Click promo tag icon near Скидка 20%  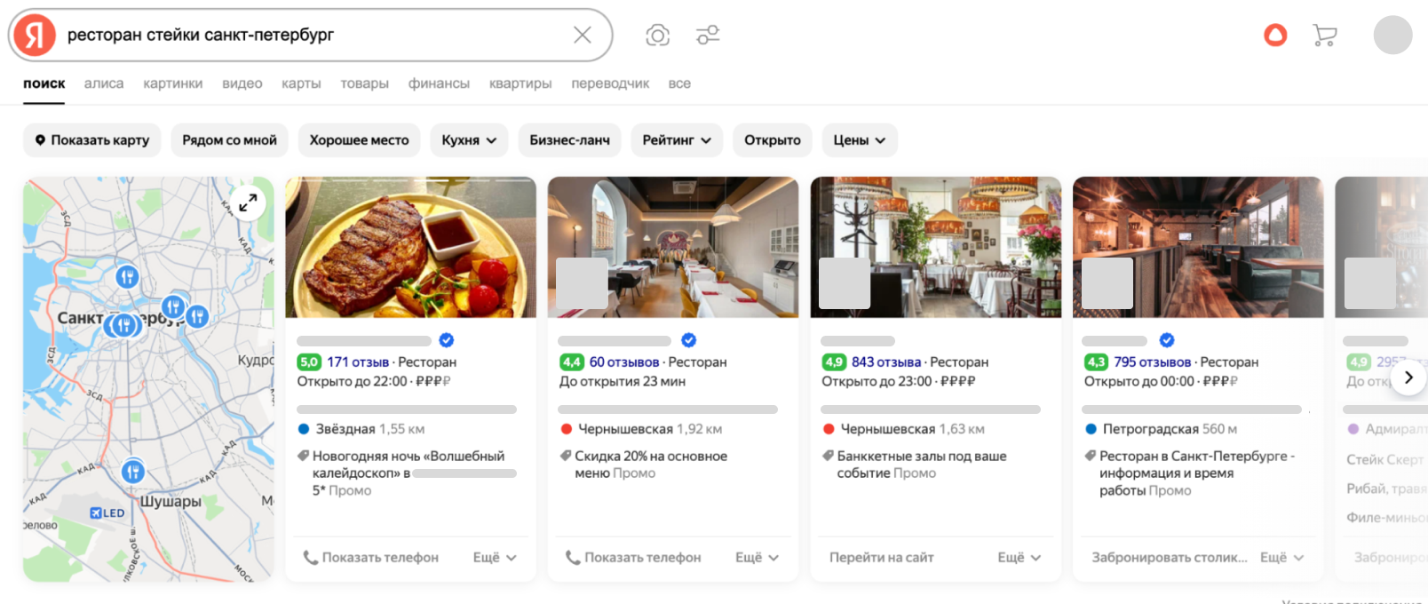(x=566, y=456)
